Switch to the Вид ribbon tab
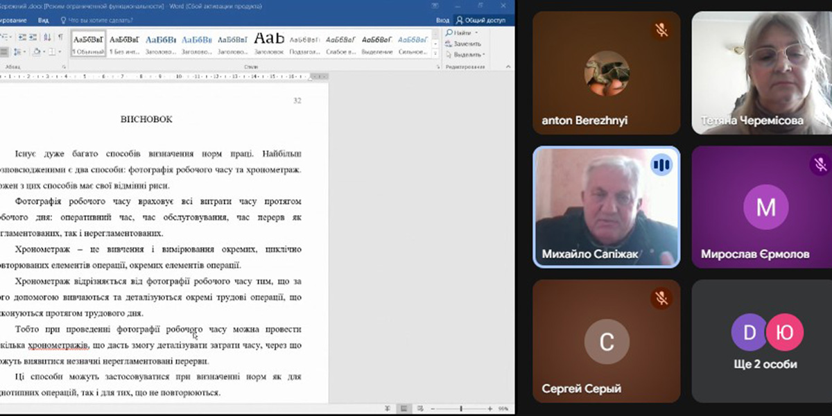This screenshot has width=832, height=416. coord(43,21)
